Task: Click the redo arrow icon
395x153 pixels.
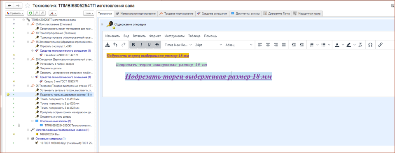Action: 123,45
